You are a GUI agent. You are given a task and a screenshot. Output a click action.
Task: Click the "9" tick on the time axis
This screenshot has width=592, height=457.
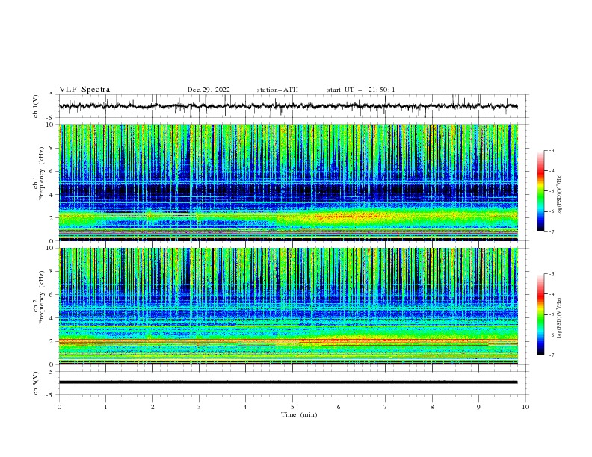(x=478, y=407)
